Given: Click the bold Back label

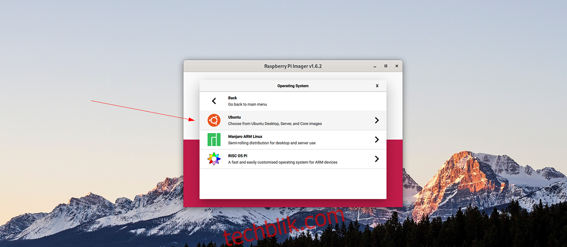Looking at the screenshot, I should coord(232,98).
